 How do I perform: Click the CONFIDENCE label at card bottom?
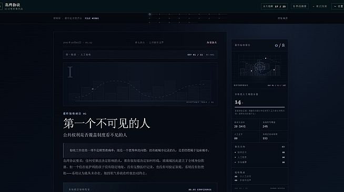tap(200, 189)
